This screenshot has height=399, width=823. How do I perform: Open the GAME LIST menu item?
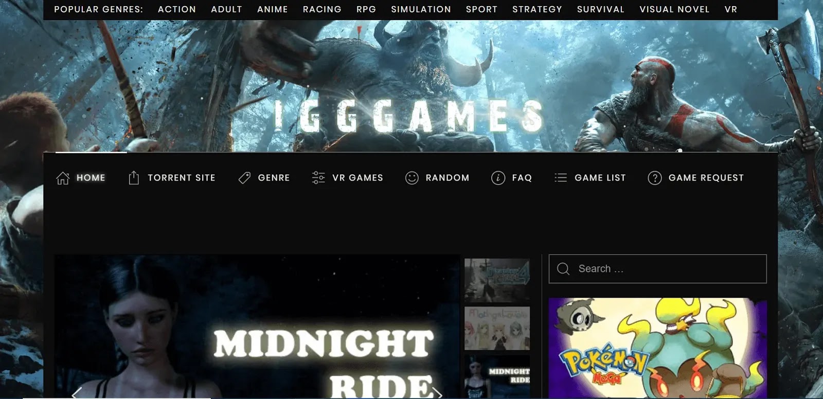pyautogui.click(x=600, y=178)
